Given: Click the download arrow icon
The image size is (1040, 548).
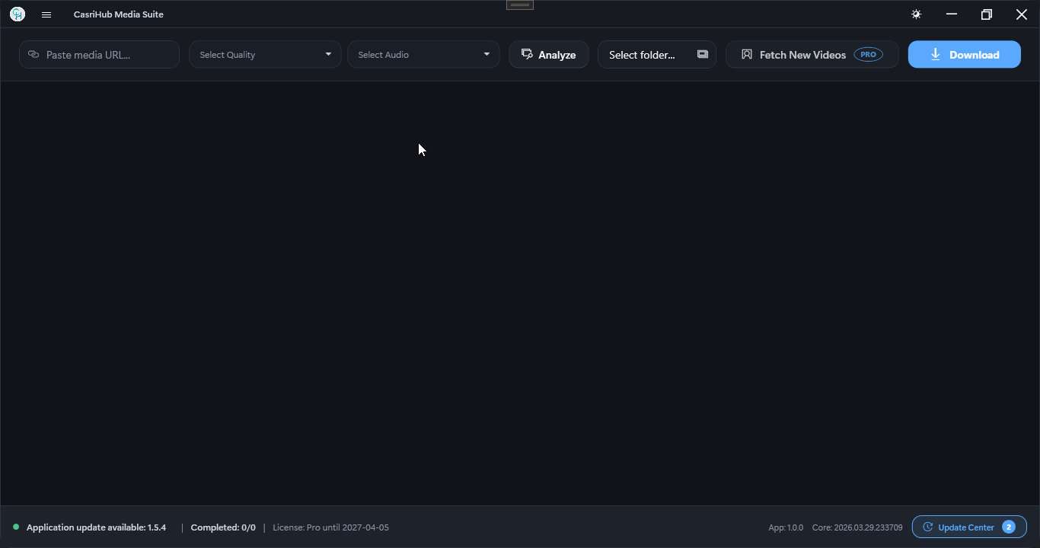Looking at the screenshot, I should coord(936,55).
